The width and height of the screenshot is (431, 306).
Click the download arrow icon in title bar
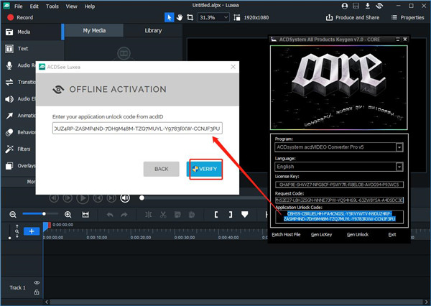tap(368, 6)
